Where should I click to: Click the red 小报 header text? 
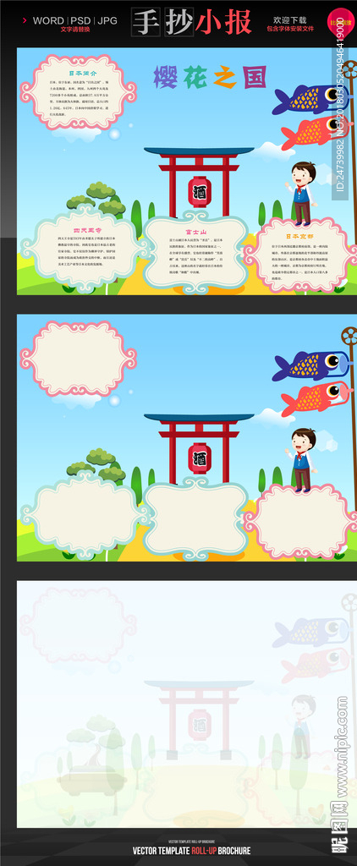[x=224, y=22]
